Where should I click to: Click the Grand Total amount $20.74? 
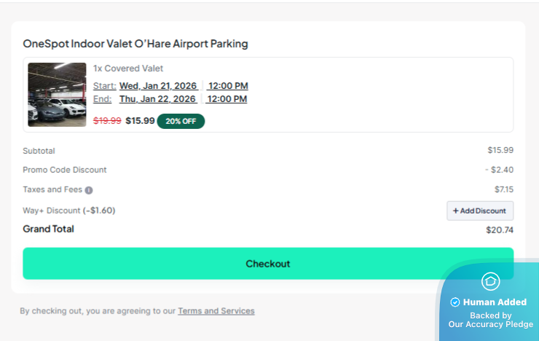point(500,230)
